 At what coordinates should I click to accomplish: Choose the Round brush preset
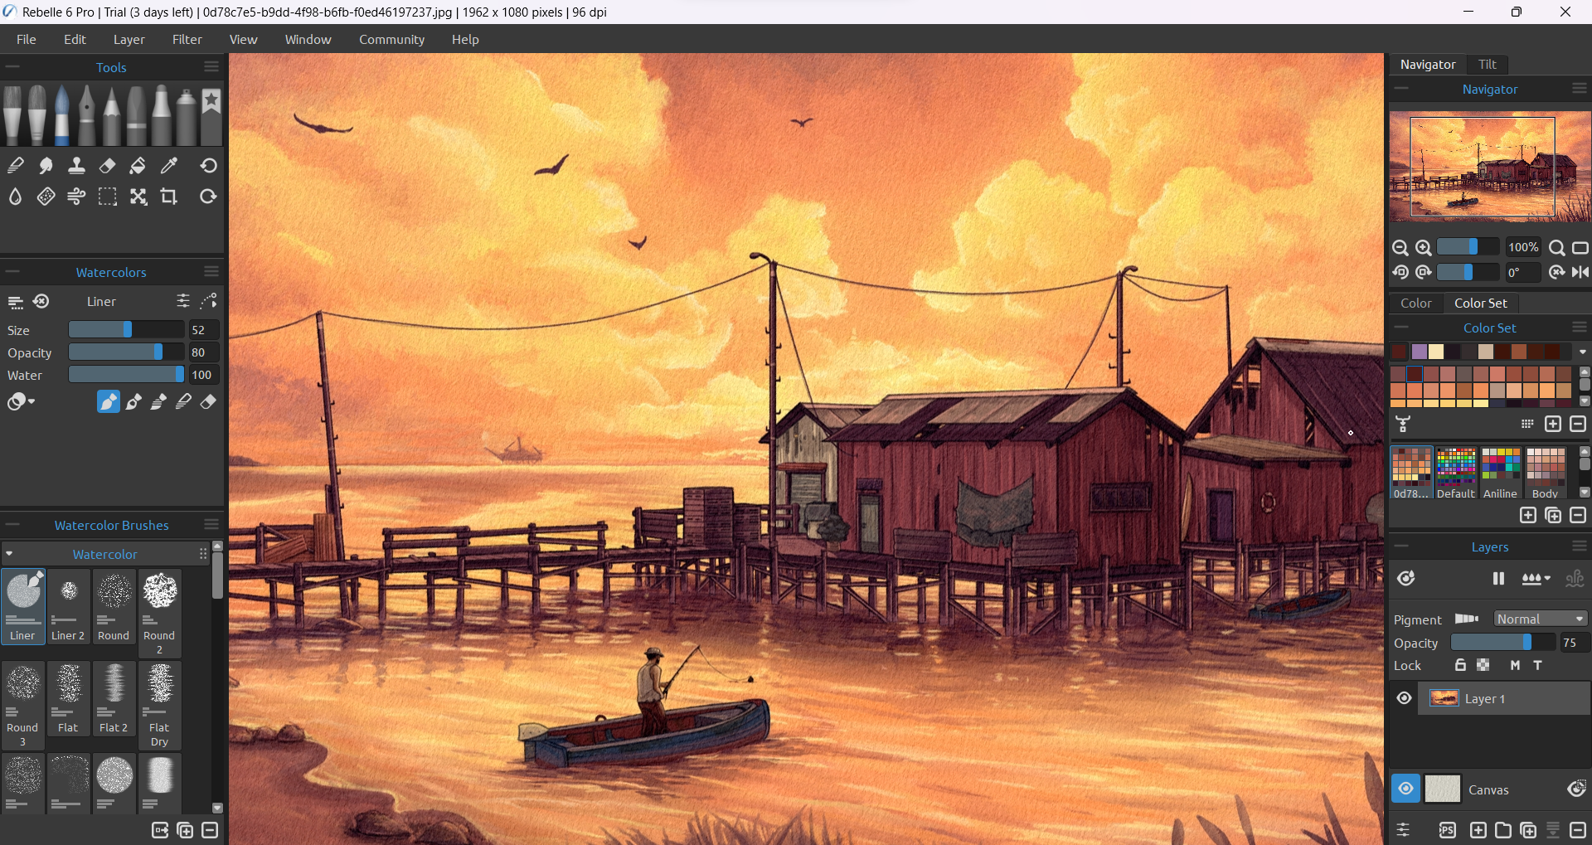tap(114, 605)
